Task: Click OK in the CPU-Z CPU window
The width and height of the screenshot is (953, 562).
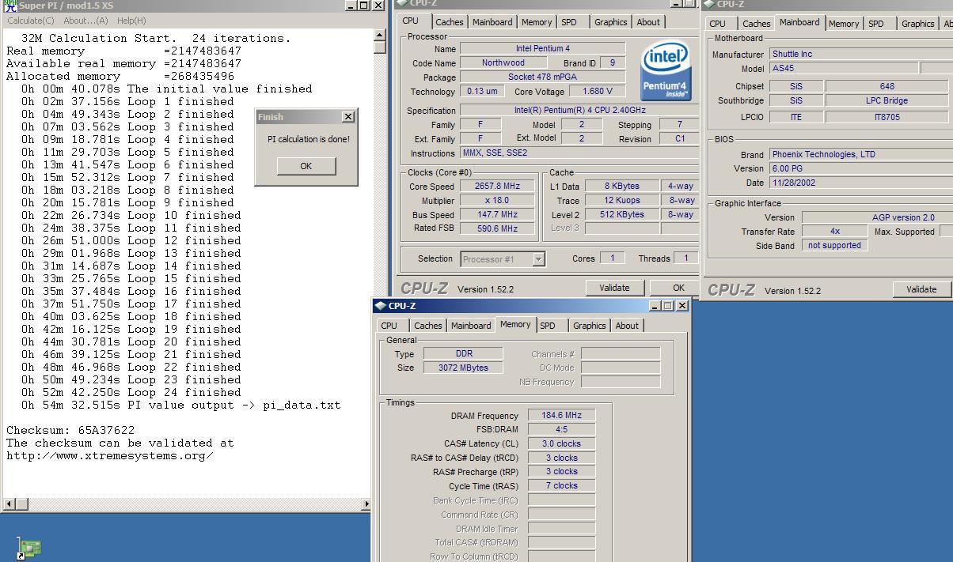Action: point(678,288)
